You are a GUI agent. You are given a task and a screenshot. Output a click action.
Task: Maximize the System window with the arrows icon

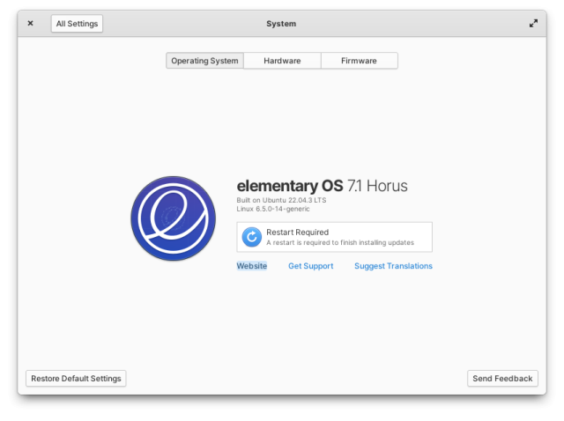pos(533,24)
